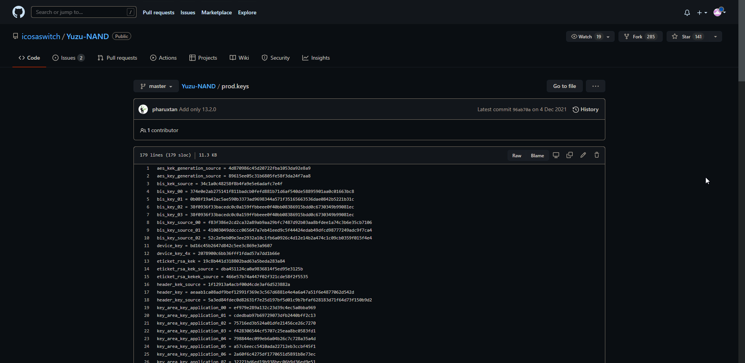Open the Yuzu-NAND repository title link
Image resolution: width=745 pixels, height=363 pixels.
(x=88, y=36)
